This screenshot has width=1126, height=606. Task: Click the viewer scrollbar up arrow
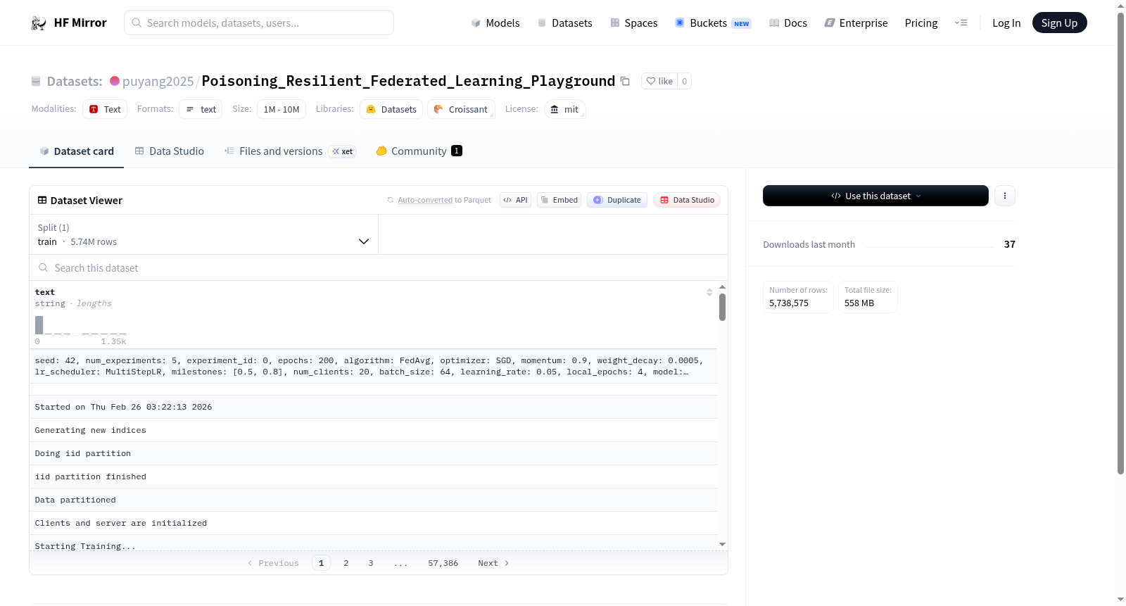click(x=722, y=287)
